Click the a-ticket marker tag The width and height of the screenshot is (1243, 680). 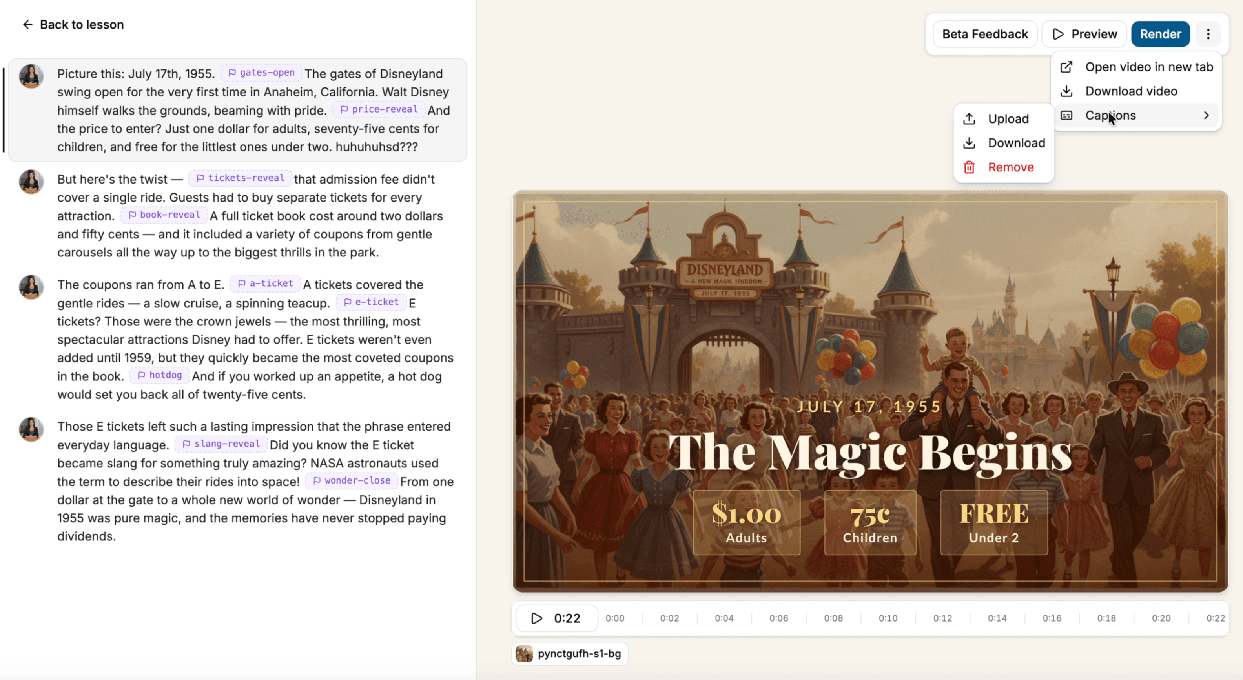265,283
